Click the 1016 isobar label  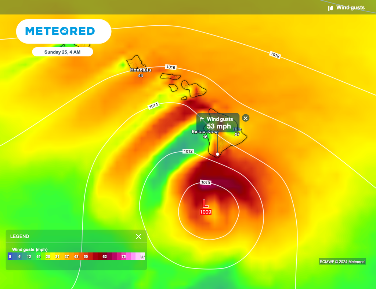click(x=171, y=67)
